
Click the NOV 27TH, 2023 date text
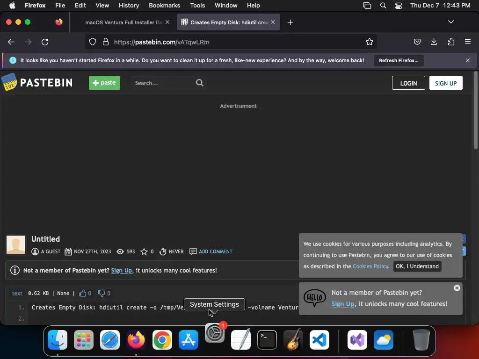pyautogui.click(x=93, y=251)
